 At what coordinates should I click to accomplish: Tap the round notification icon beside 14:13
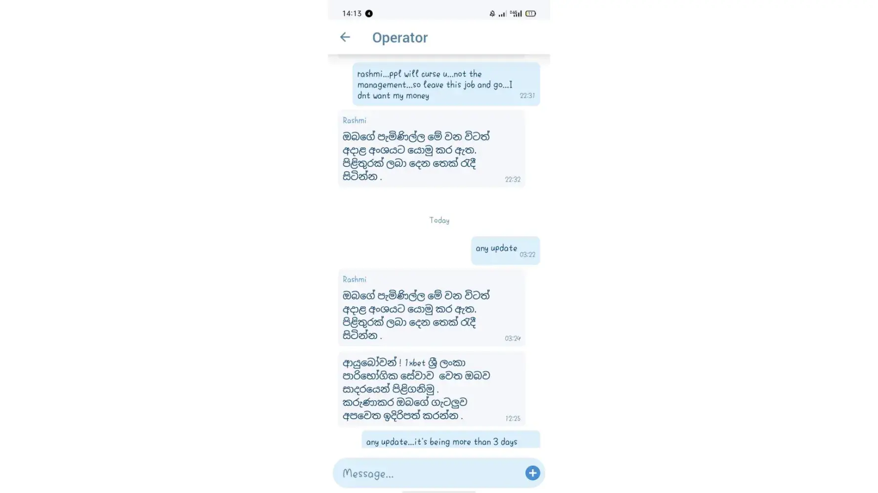point(369,14)
